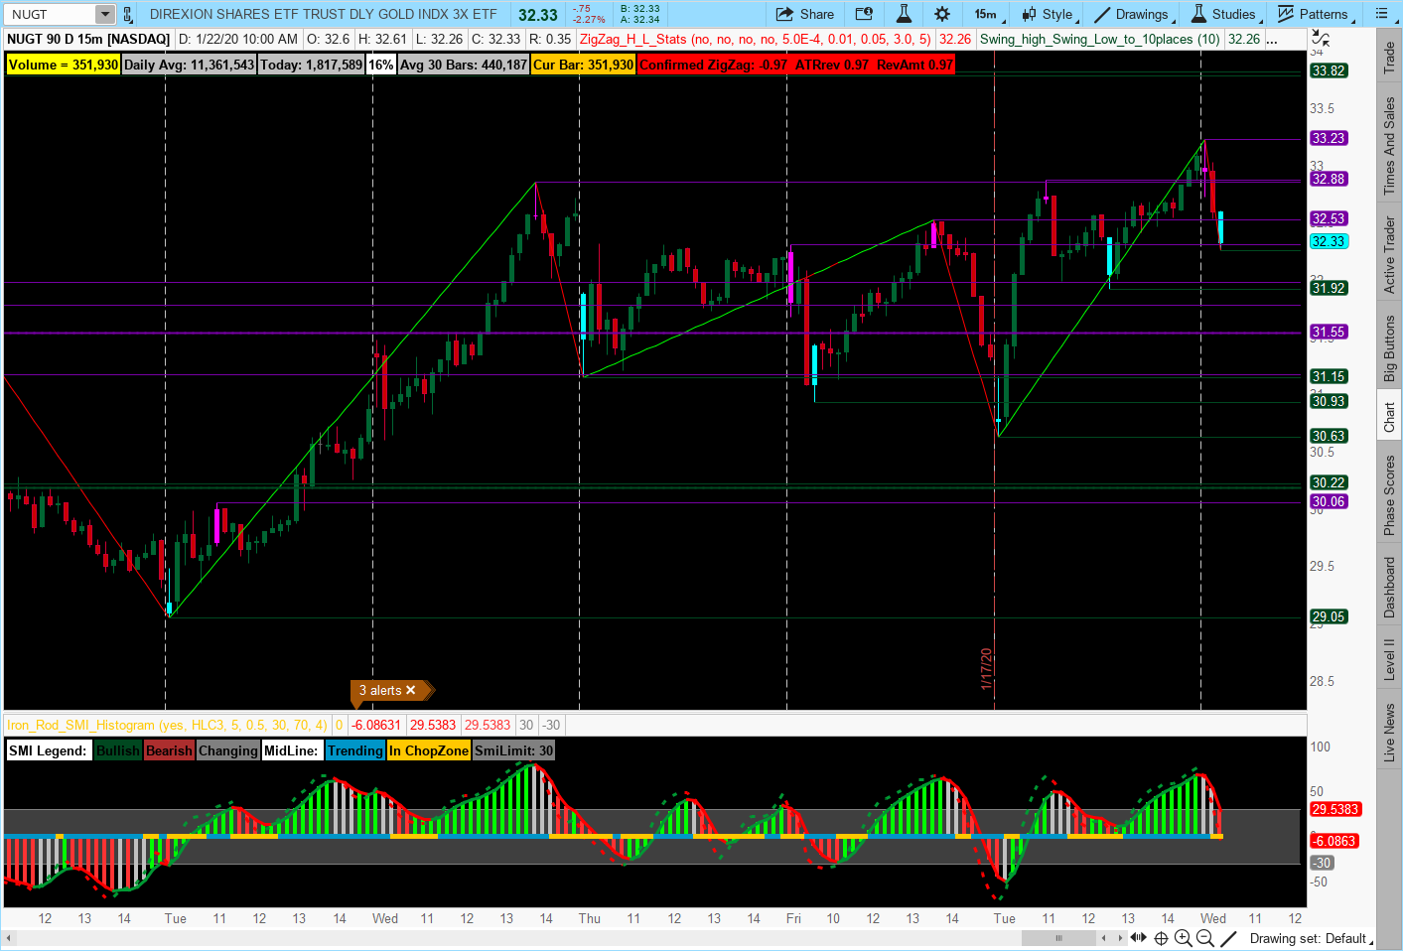Image resolution: width=1403 pixels, height=951 pixels.
Task: Click the Share button
Action: point(805,14)
